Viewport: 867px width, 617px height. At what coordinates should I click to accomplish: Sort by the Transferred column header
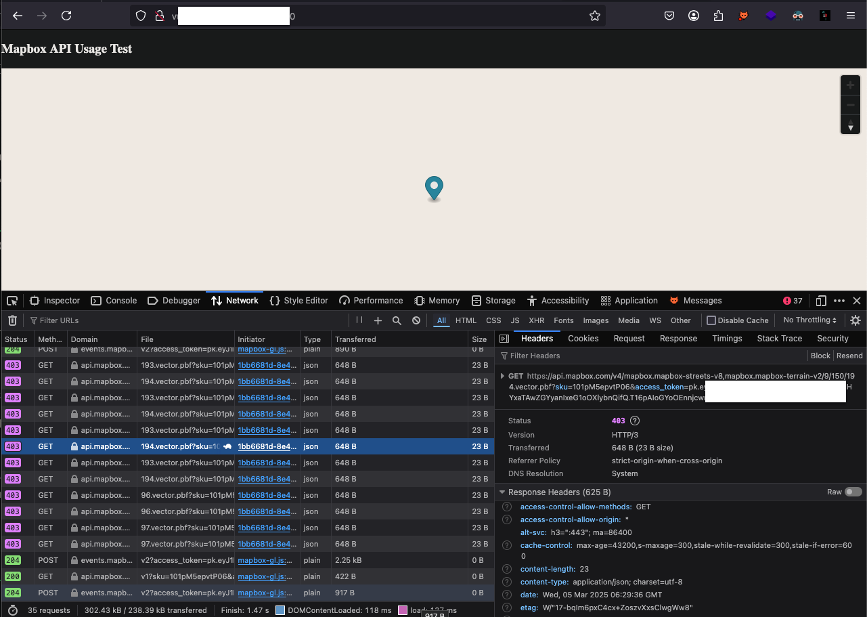pyautogui.click(x=399, y=339)
